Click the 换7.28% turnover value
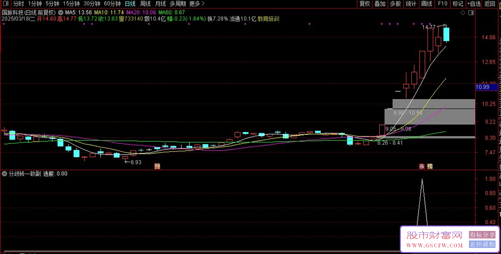The height and width of the screenshot is (254, 501). [x=217, y=19]
